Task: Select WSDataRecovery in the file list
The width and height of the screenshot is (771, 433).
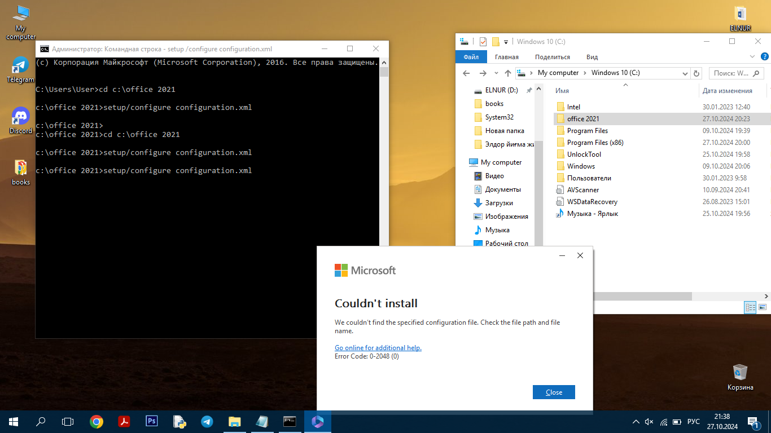Action: (592, 202)
